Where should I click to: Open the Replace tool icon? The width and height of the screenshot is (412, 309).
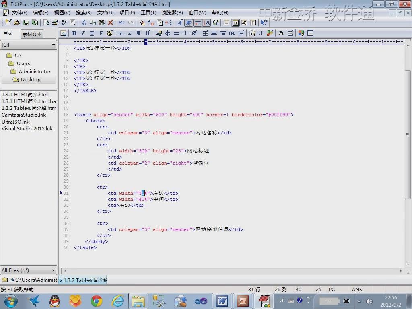pyautogui.click(x=150, y=23)
